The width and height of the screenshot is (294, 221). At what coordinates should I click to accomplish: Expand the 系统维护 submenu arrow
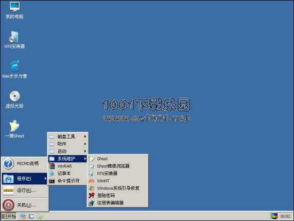[x=85, y=159]
